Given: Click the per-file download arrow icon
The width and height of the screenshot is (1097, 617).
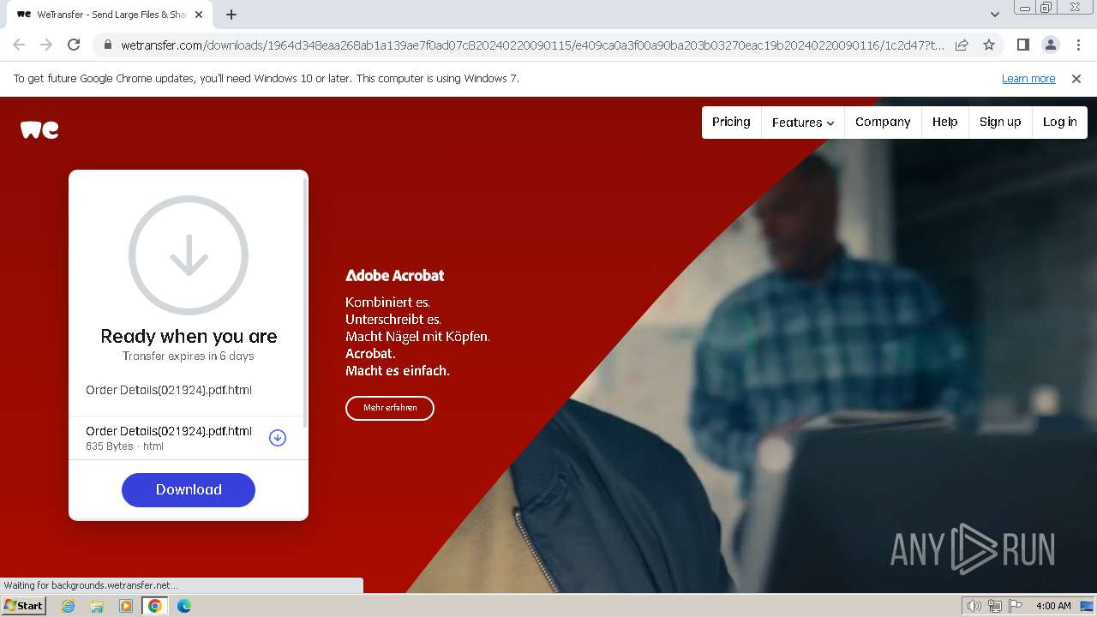Looking at the screenshot, I should point(278,438).
